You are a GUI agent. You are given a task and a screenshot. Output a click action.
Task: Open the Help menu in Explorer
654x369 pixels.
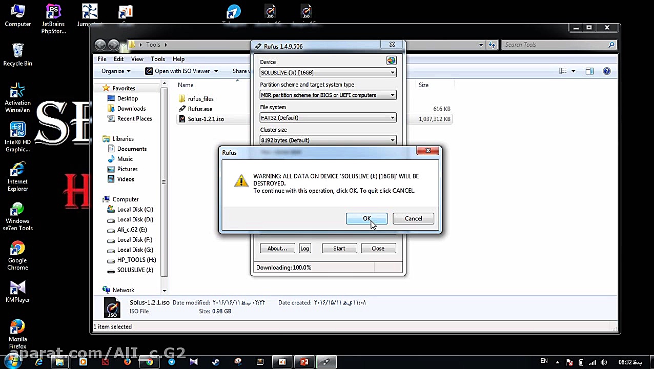[178, 59]
